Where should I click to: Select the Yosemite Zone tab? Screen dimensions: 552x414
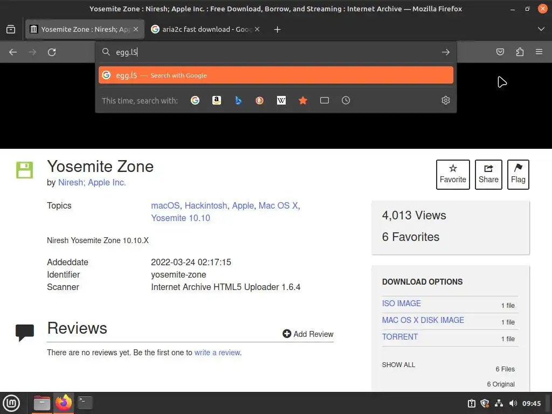pyautogui.click(x=85, y=29)
